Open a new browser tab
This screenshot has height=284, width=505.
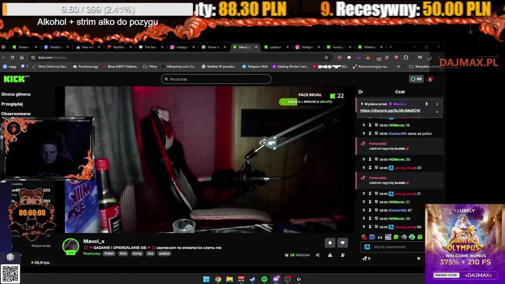coord(391,47)
